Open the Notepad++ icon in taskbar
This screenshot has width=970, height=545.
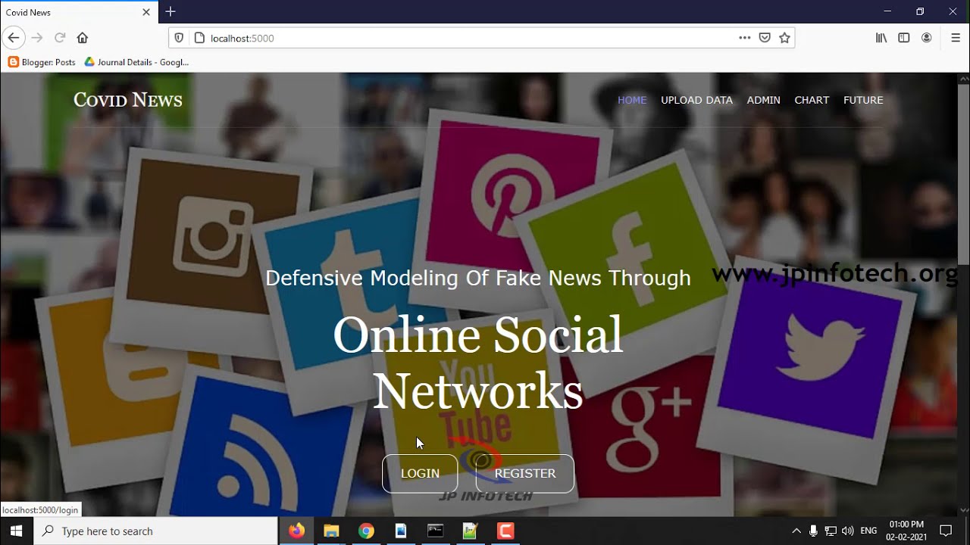(471, 531)
